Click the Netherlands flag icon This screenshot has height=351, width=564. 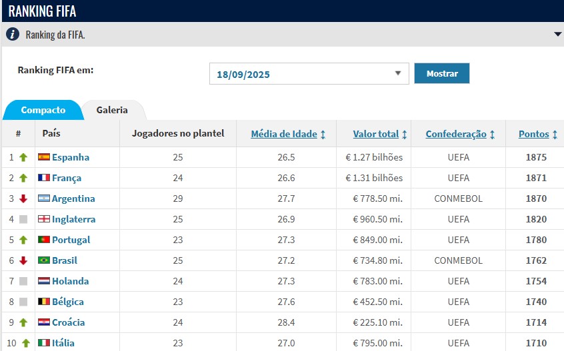[x=44, y=281]
